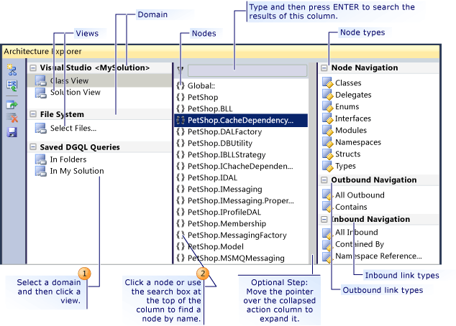Select the Solution View label
This screenshot has width=456, height=326.
[76, 93]
